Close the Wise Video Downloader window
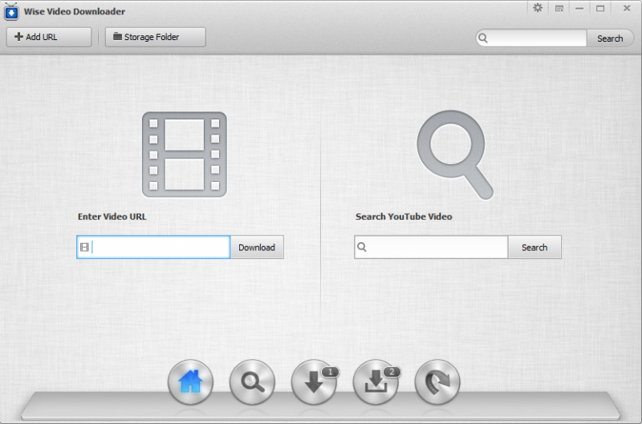 point(627,8)
